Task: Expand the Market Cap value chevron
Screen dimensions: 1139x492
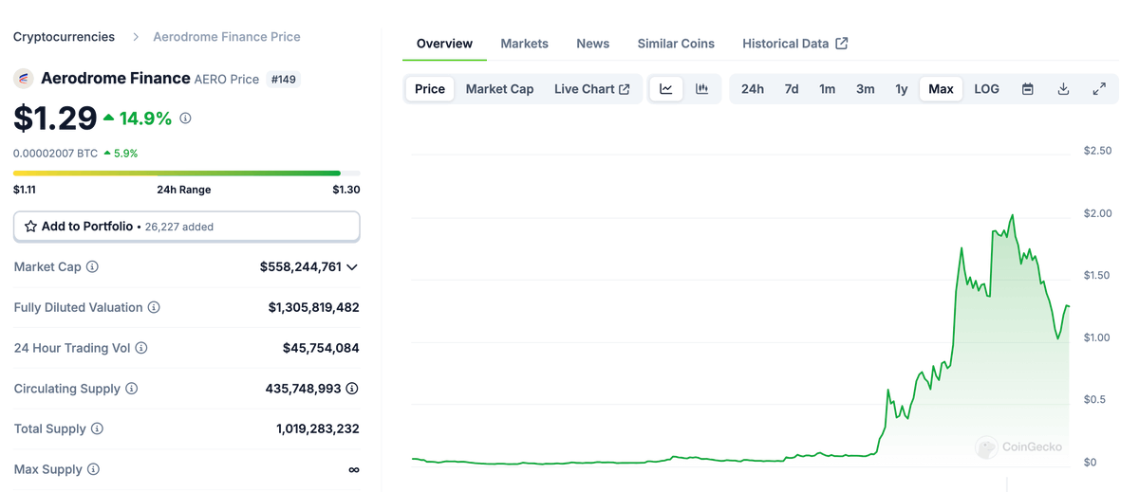Action: 352,267
